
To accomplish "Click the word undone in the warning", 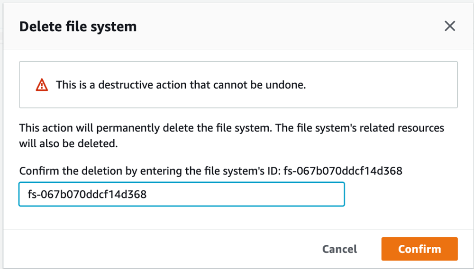I will point(286,85).
